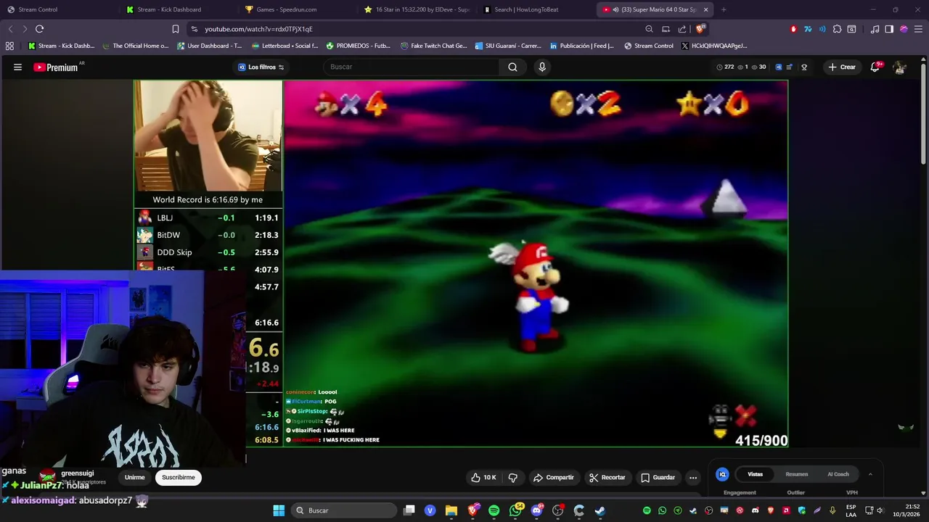Open Fake Twitch Chat Generator bookmark
929x522 pixels.
tap(433, 46)
